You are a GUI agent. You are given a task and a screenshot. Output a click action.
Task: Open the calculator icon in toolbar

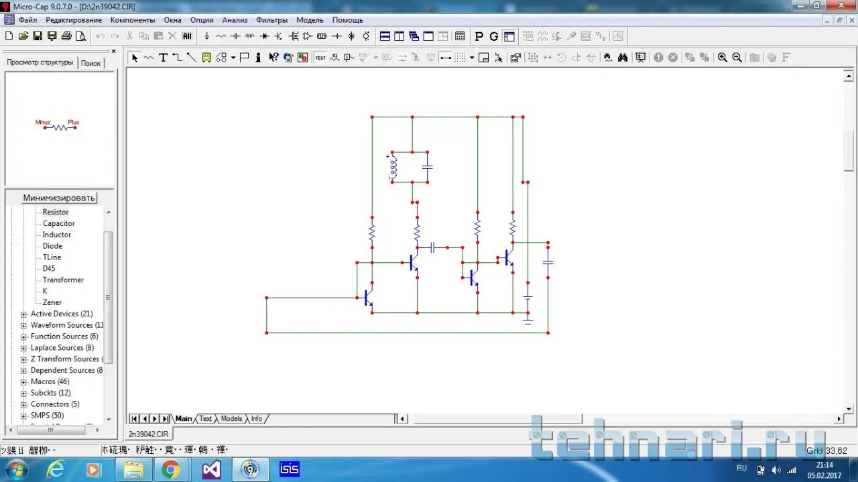[460, 36]
